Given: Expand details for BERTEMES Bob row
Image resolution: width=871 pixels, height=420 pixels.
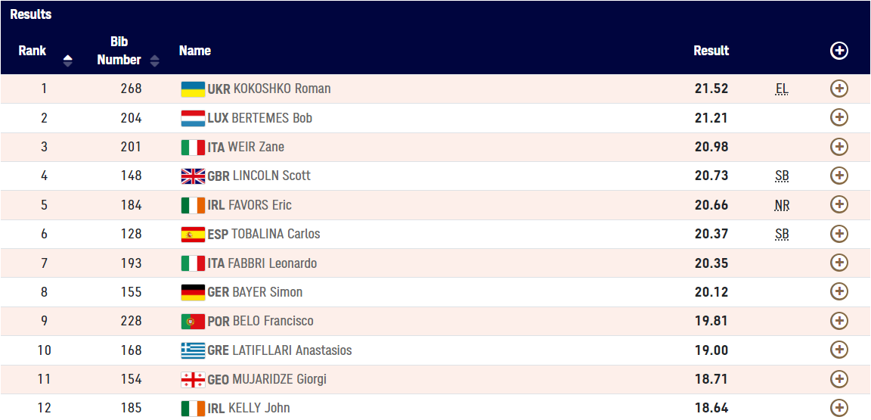Looking at the screenshot, I should click(838, 117).
